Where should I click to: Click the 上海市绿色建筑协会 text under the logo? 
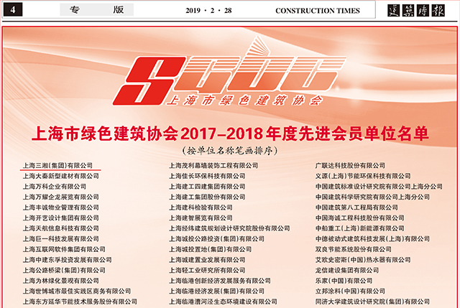click(x=244, y=101)
